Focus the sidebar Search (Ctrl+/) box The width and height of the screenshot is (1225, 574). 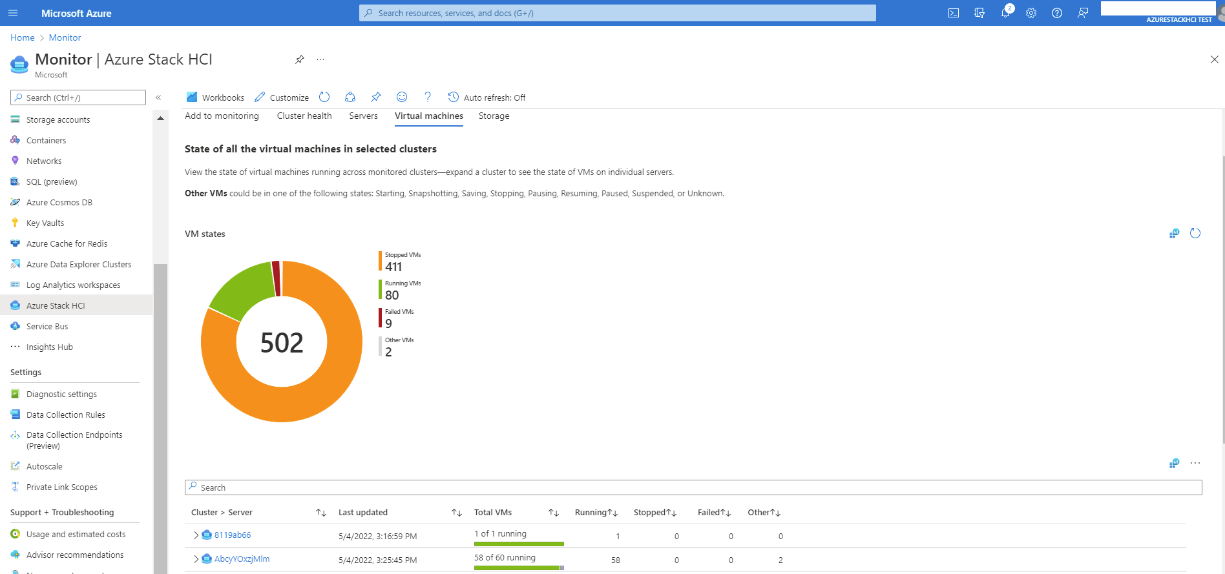point(78,97)
